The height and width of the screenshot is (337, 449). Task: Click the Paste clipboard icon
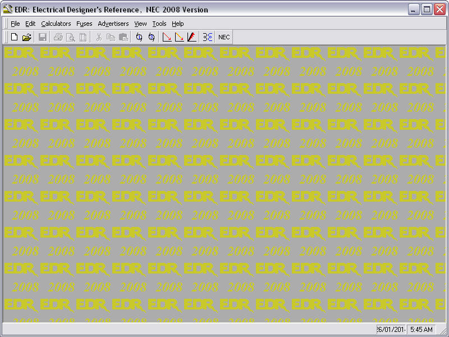pos(123,37)
